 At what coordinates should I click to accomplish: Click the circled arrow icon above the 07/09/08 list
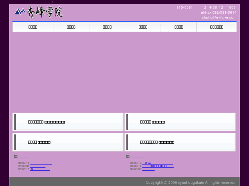tap(16, 157)
